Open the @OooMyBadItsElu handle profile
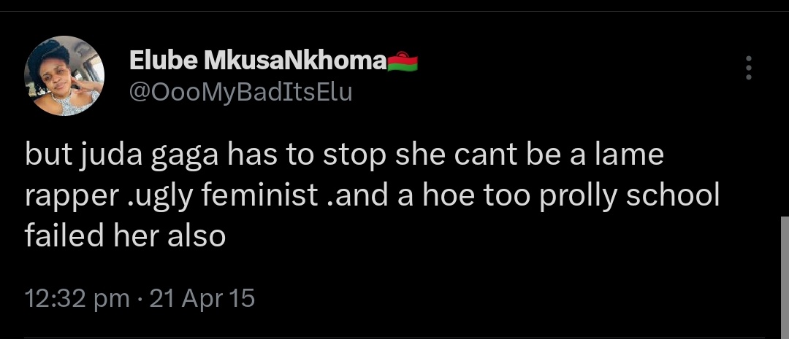Image resolution: width=789 pixels, height=339 pixels. pyautogui.click(x=241, y=93)
